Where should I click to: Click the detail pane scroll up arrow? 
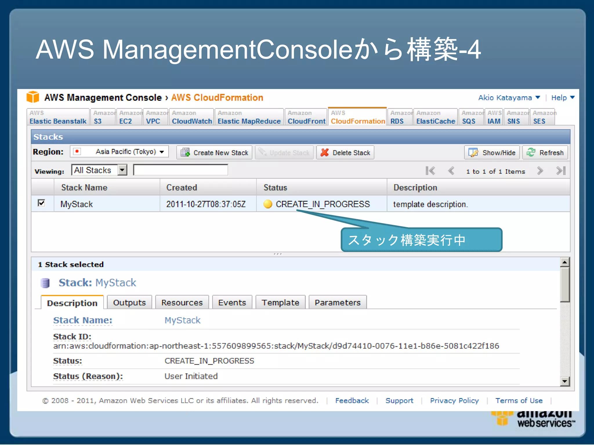[564, 262]
